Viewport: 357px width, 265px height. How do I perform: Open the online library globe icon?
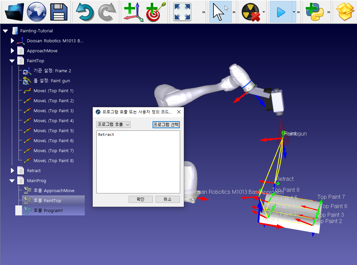pos(37,12)
